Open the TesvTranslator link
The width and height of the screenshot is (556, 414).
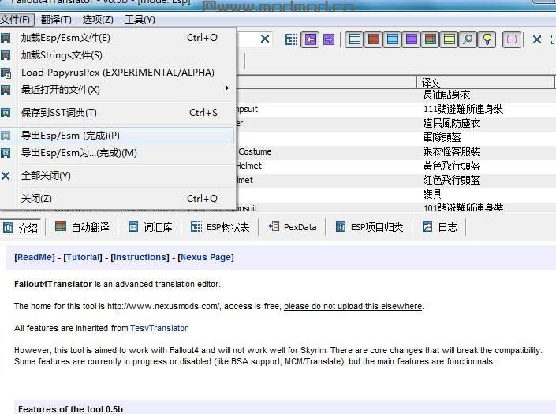click(159, 328)
